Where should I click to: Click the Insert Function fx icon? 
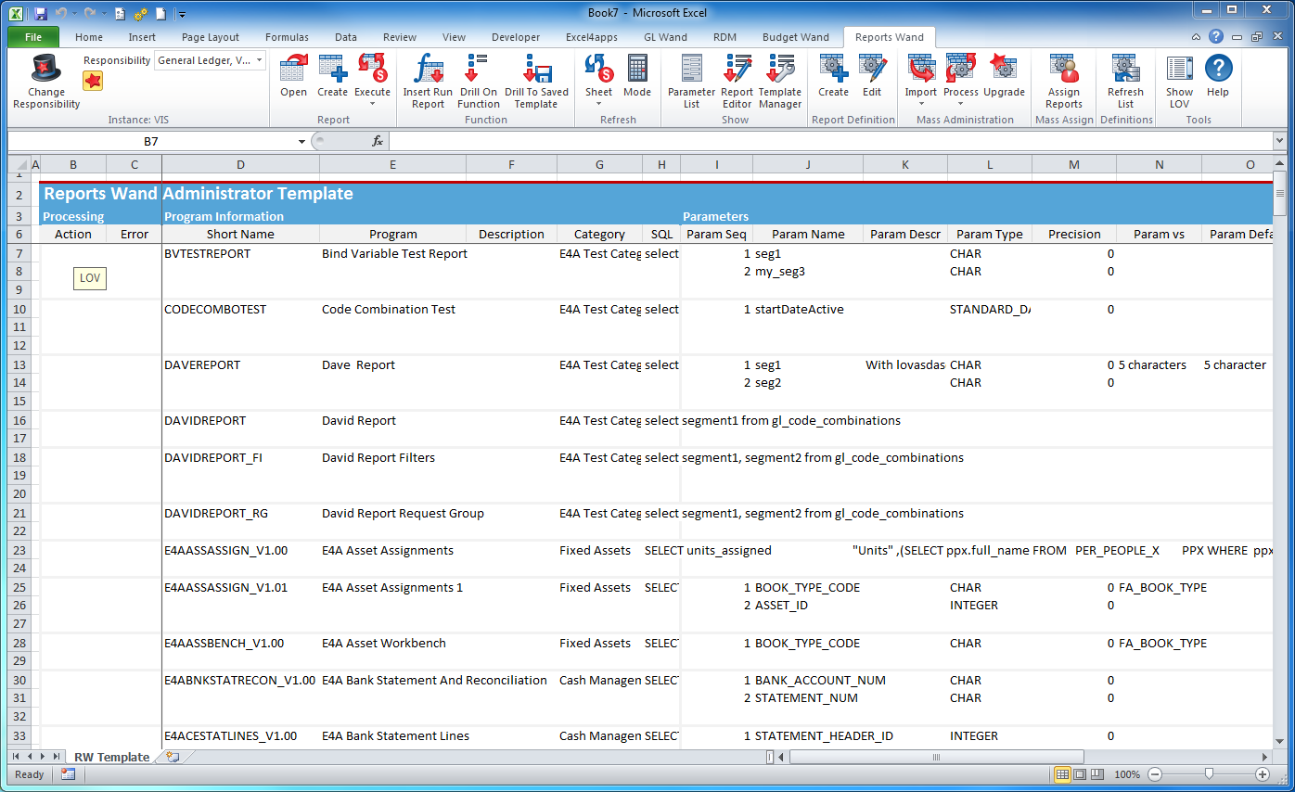(378, 141)
